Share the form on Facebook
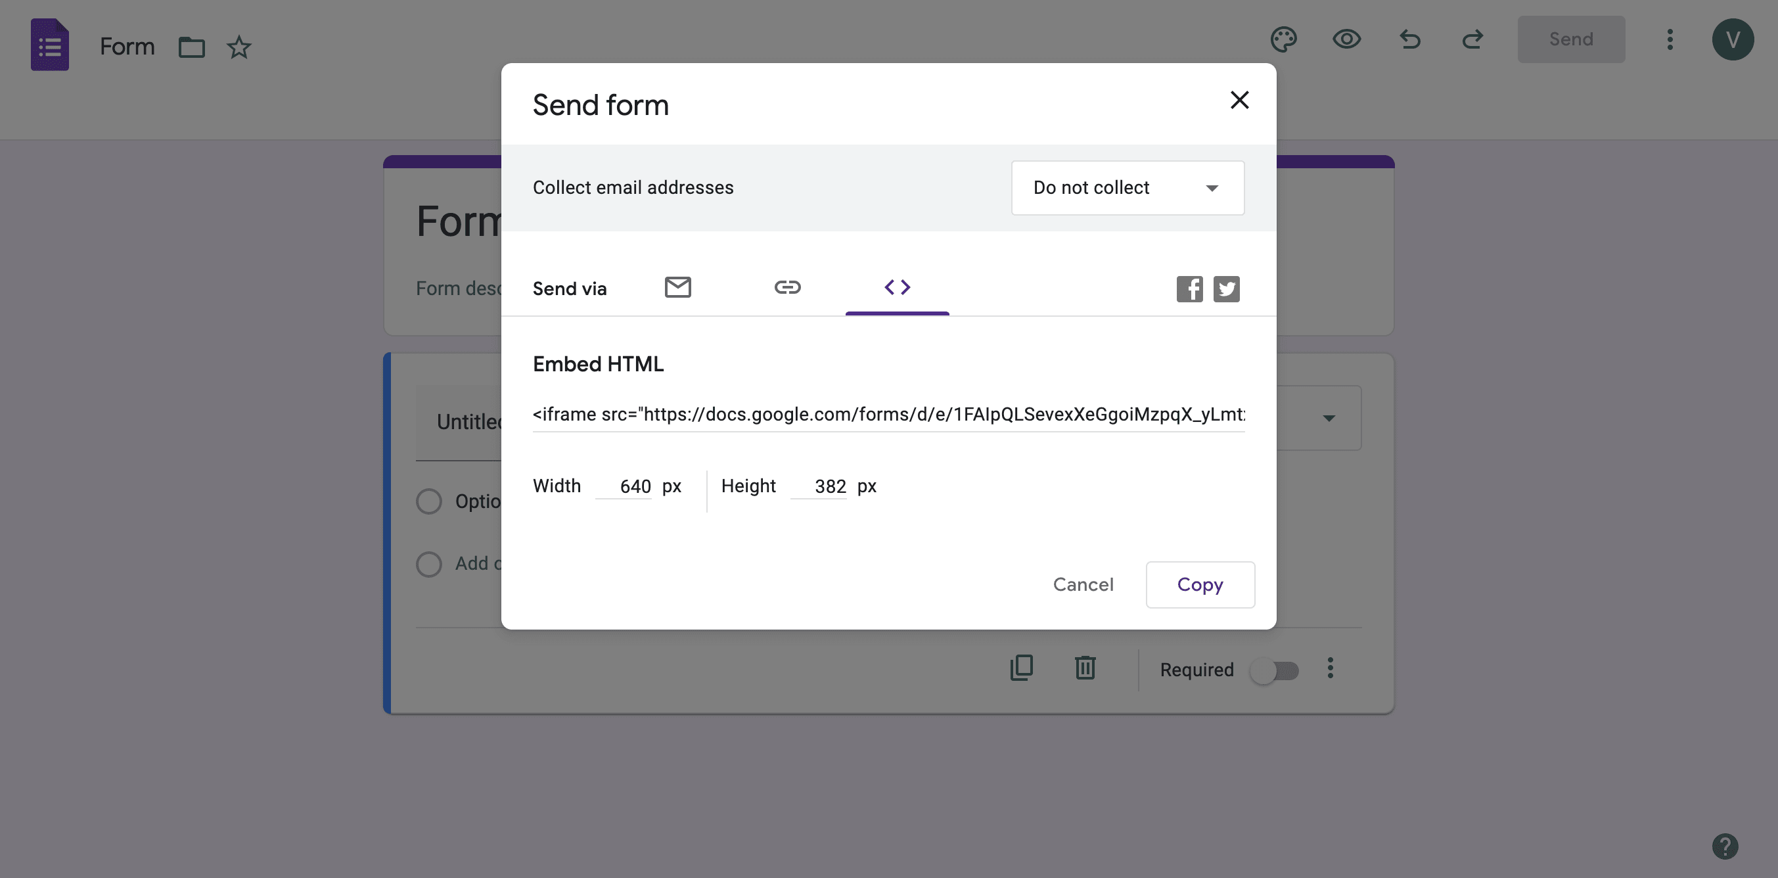Image resolution: width=1778 pixels, height=878 pixels. [1189, 289]
